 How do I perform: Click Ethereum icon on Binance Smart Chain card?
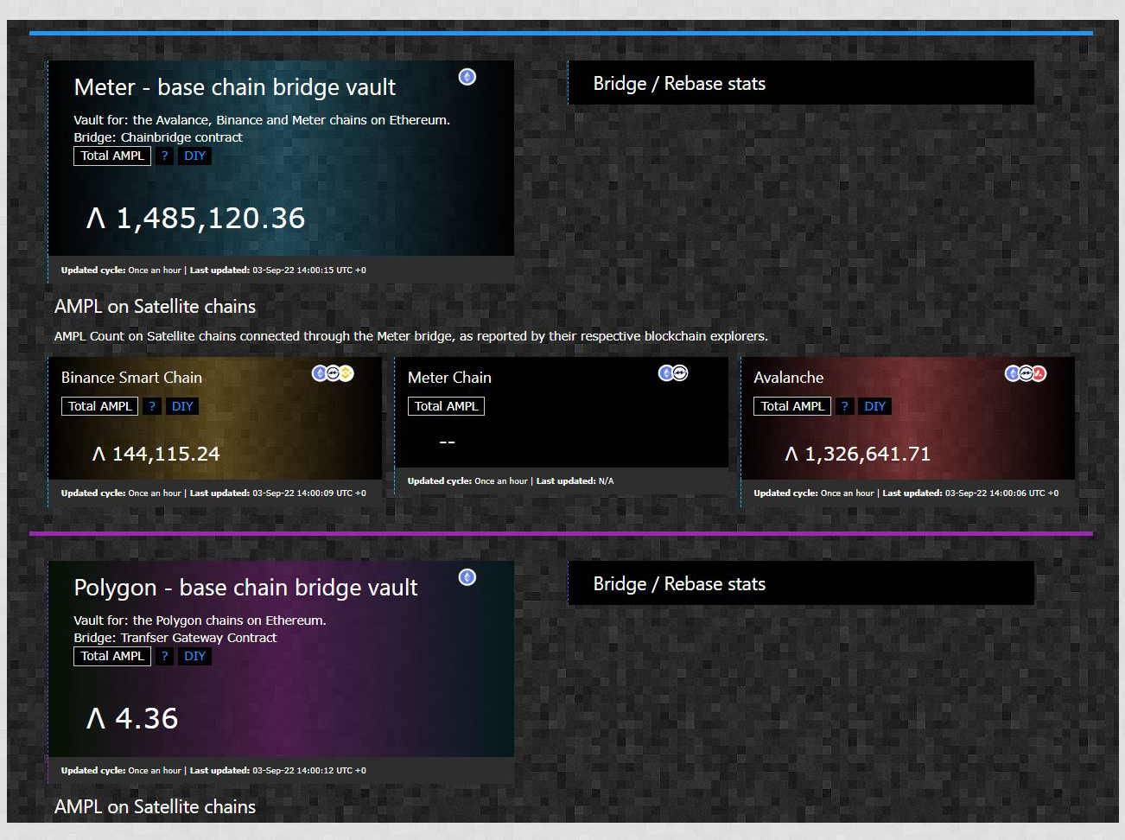coord(320,373)
